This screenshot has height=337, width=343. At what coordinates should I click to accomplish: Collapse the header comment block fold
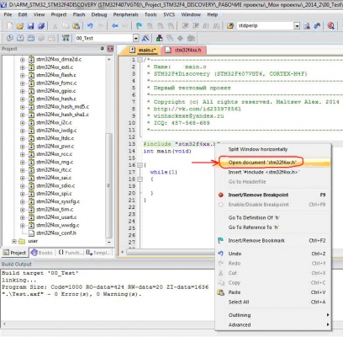pos(140,60)
